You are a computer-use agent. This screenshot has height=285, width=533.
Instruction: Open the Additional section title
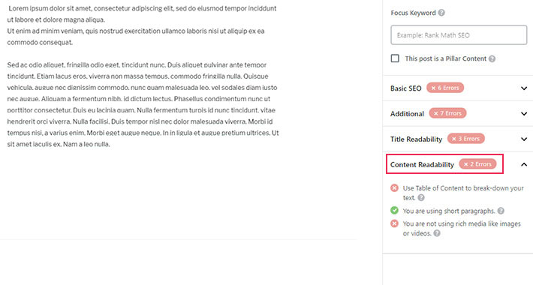[407, 114]
